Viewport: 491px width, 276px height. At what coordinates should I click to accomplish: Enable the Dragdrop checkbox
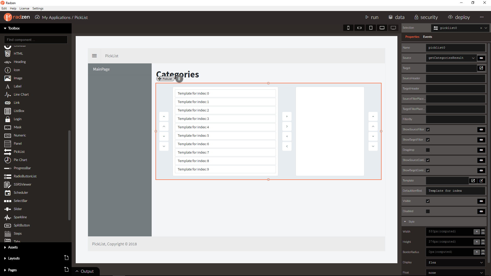click(428, 150)
